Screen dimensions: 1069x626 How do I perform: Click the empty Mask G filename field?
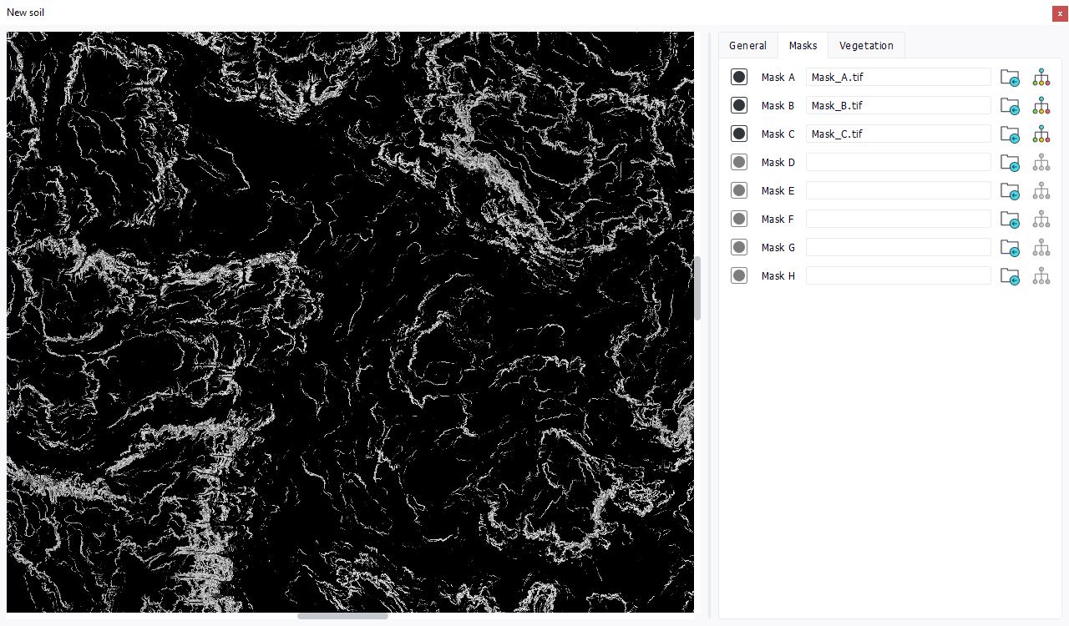pos(898,248)
